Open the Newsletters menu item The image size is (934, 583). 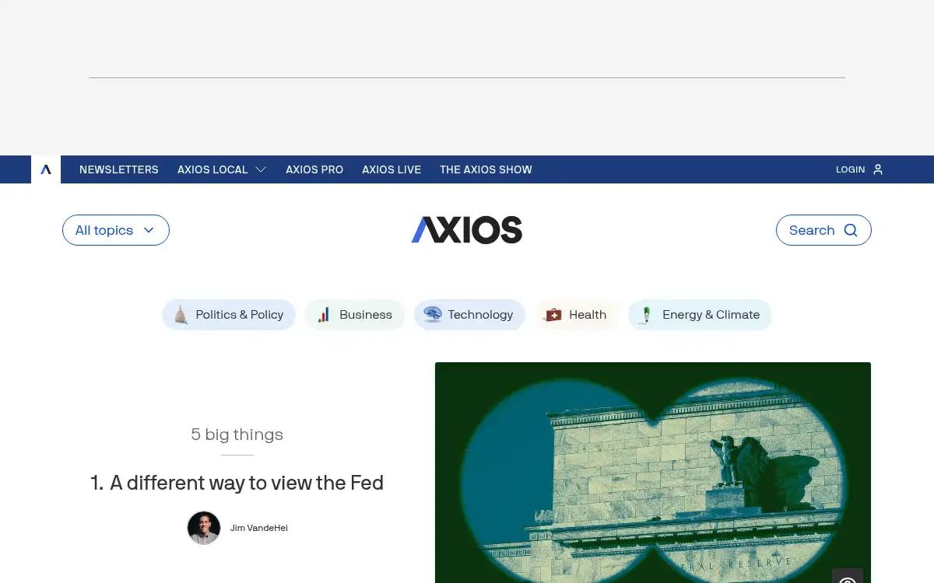pyautogui.click(x=119, y=169)
